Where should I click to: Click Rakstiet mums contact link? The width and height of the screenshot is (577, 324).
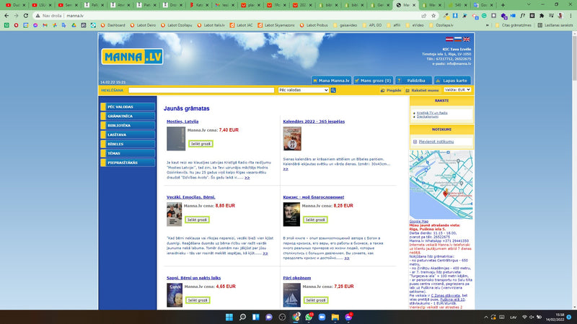[x=422, y=91]
